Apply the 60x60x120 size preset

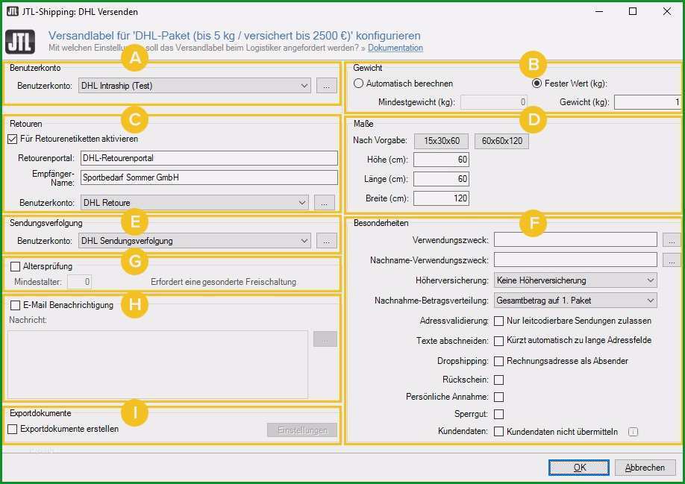[x=501, y=141]
